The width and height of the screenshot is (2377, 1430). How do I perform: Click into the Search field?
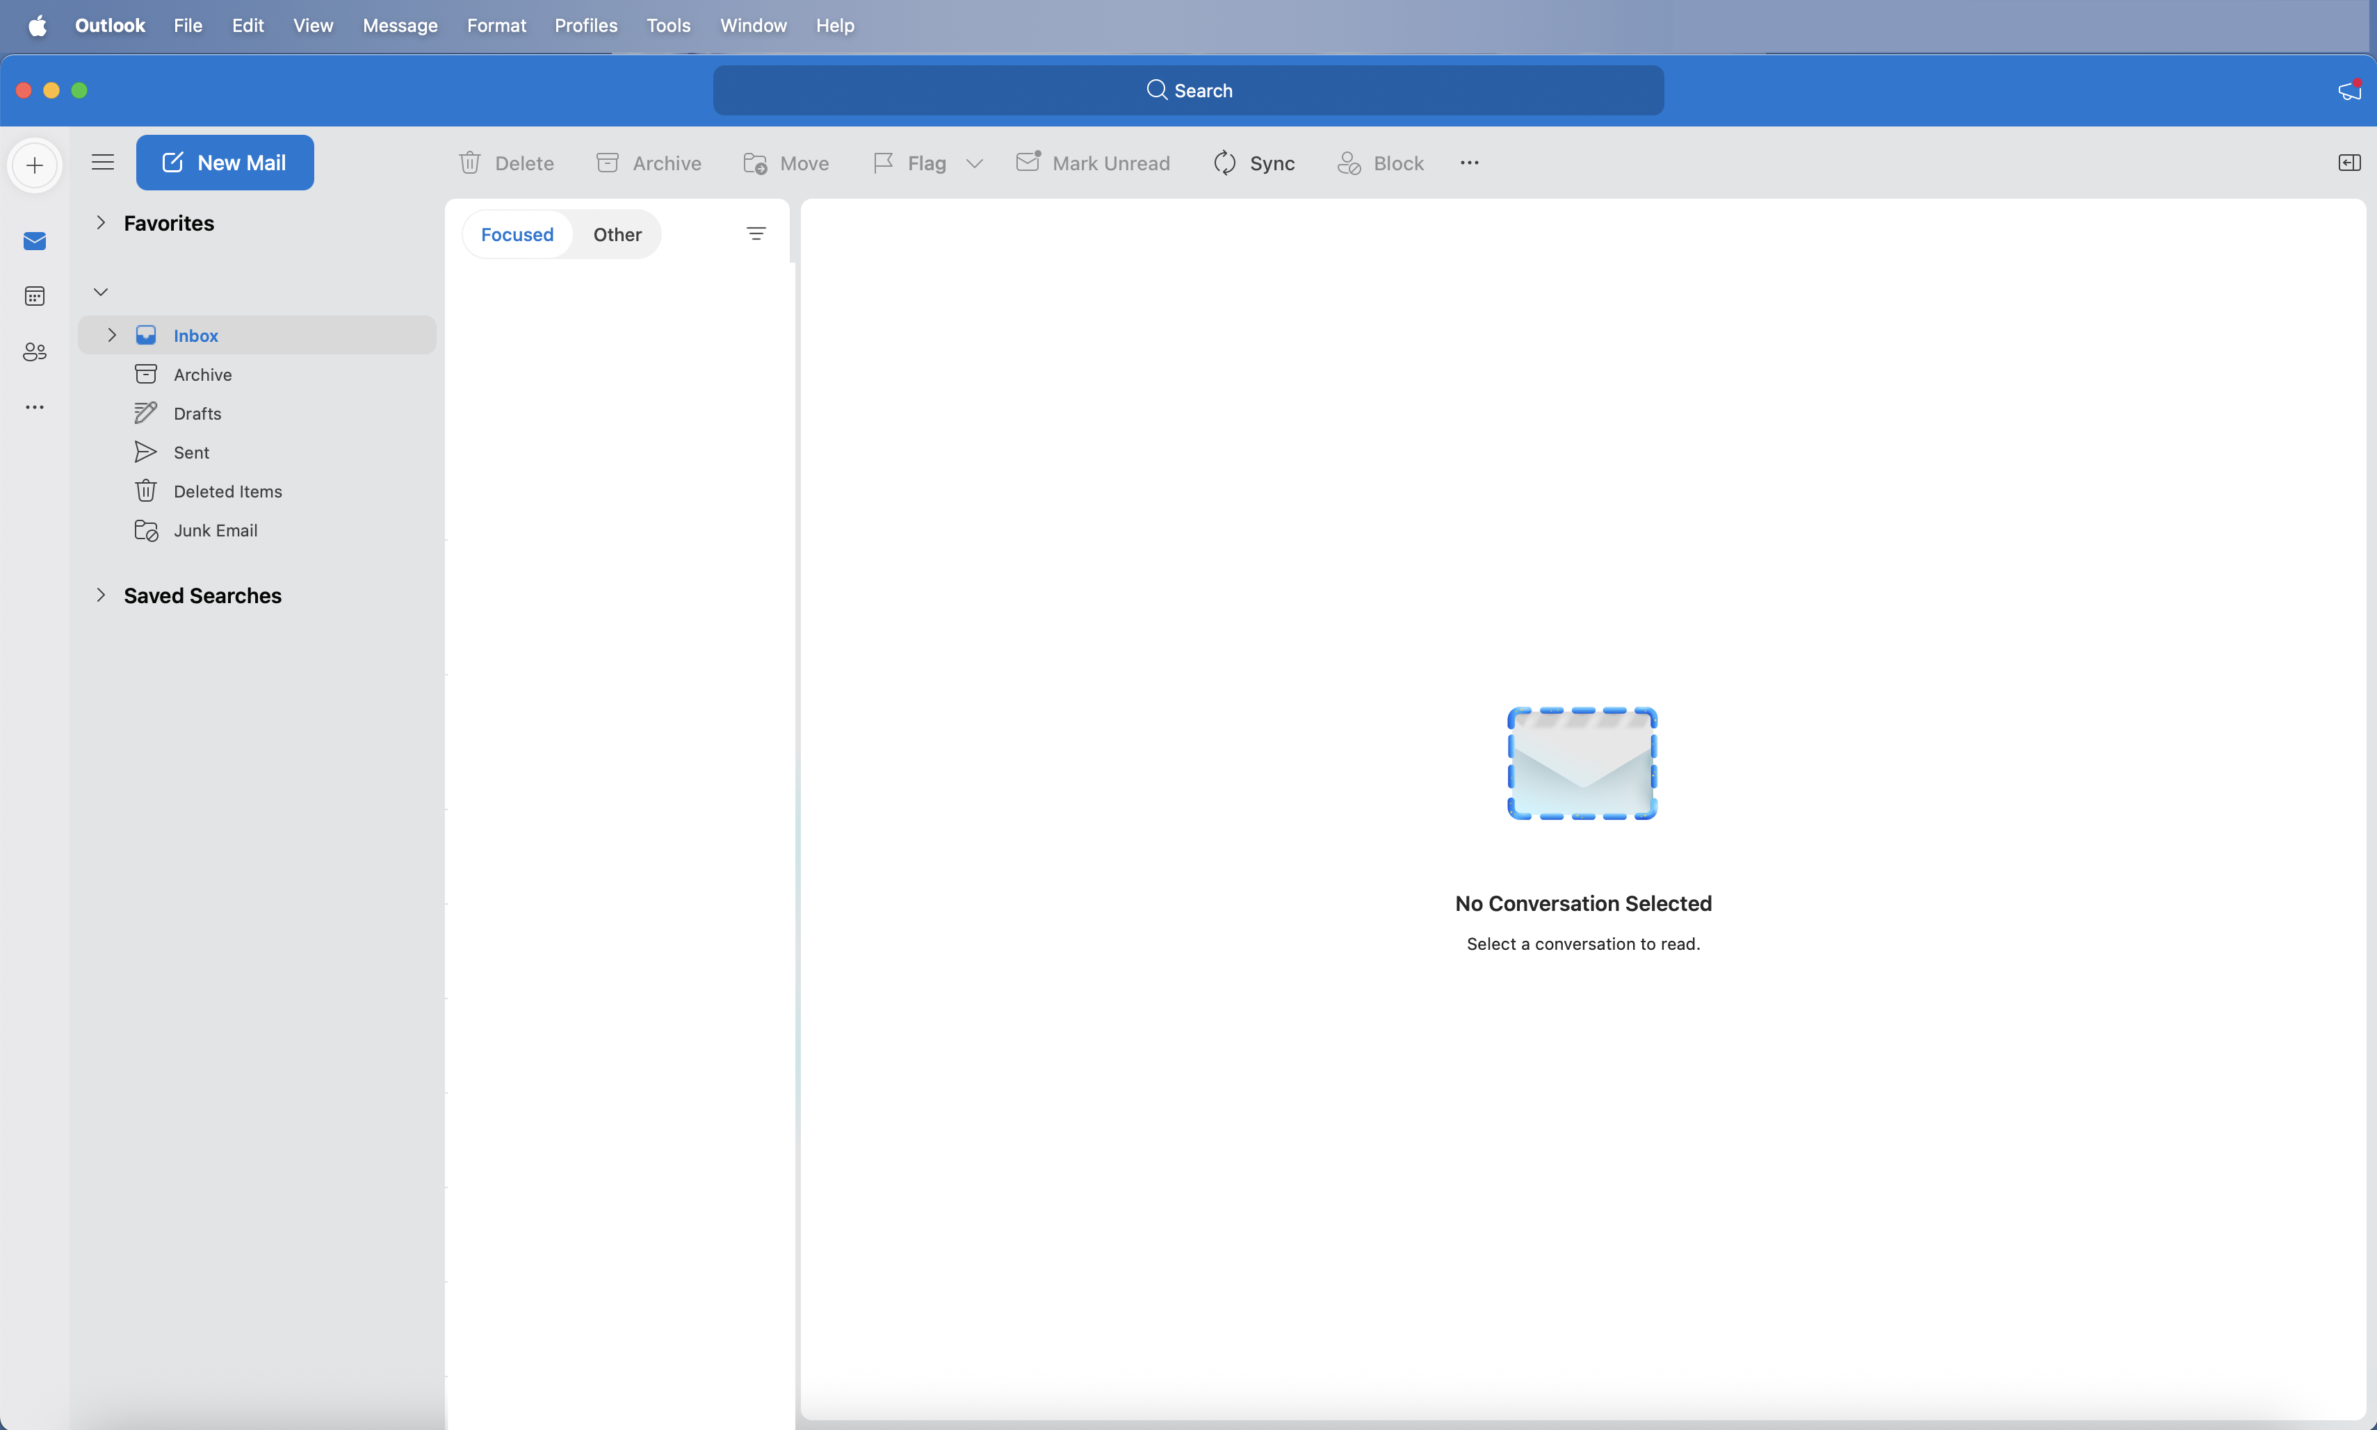point(1187,90)
